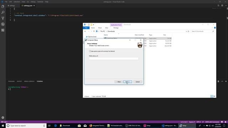
Task: Open the Edit menu in VS Code
Action: [x=10, y=2]
